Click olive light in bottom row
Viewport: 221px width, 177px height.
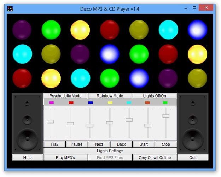197,78
